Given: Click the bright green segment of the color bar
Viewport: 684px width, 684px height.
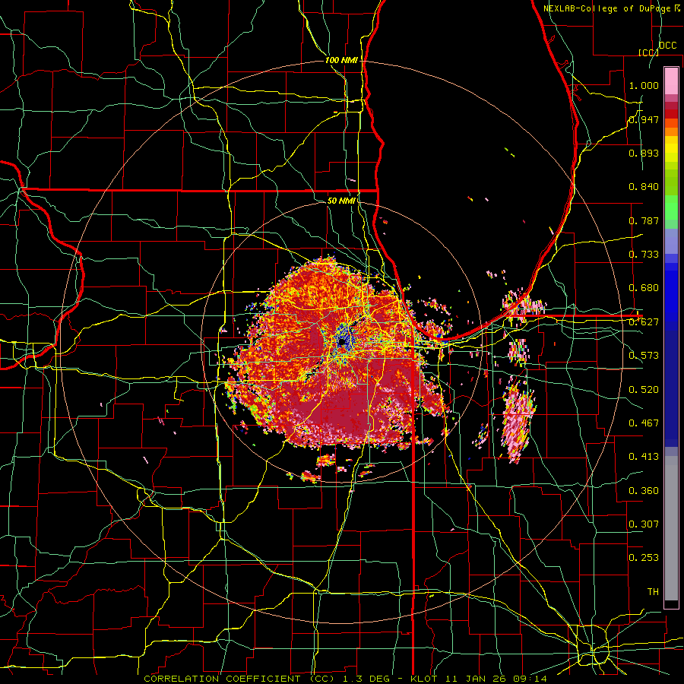Looking at the screenshot, I should pos(671,207).
